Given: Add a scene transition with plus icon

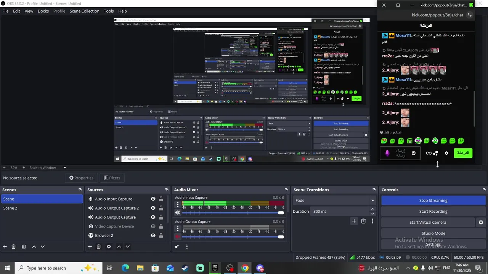Looking at the screenshot, I should [x=354, y=221].
